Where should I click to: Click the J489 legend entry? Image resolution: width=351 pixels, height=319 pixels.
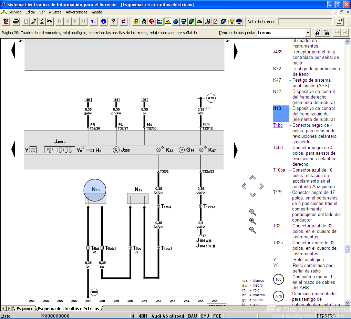(306, 57)
